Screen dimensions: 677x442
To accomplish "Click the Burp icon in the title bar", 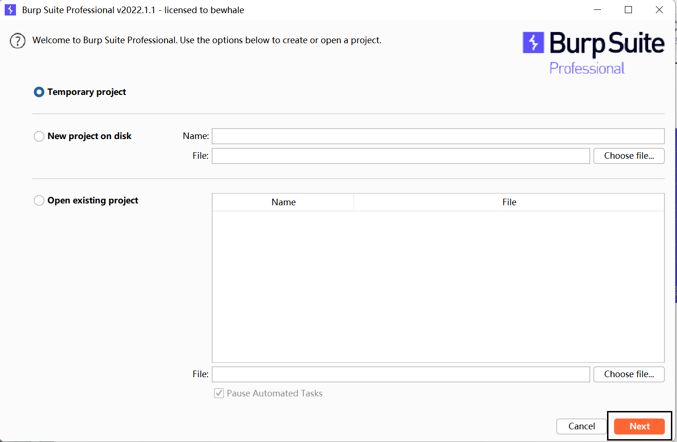I will (x=10, y=9).
